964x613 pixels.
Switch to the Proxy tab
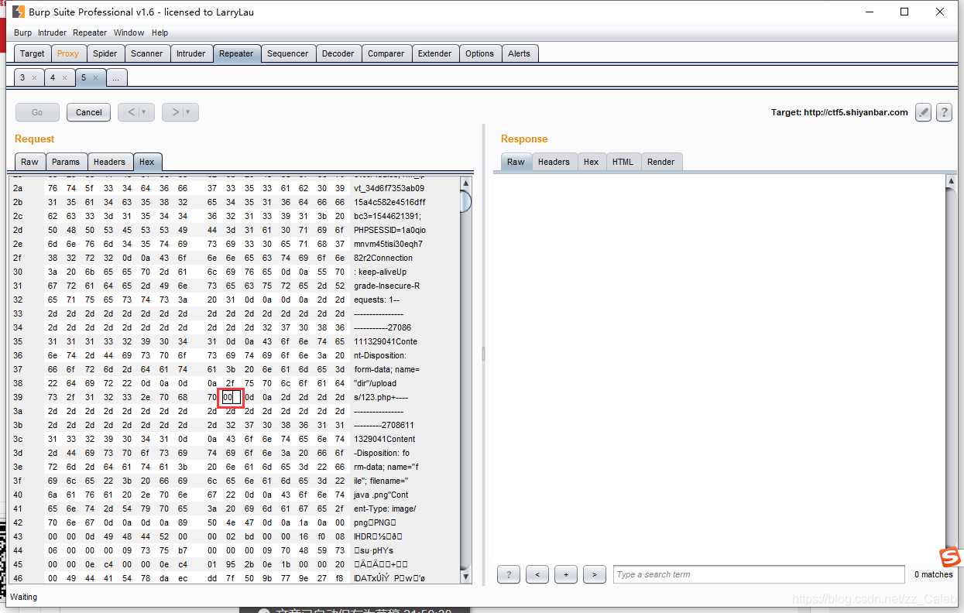coord(68,53)
